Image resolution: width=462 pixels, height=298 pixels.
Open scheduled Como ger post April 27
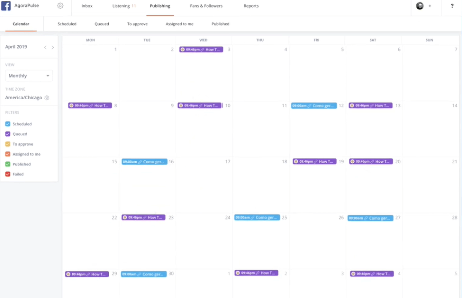(x=370, y=218)
